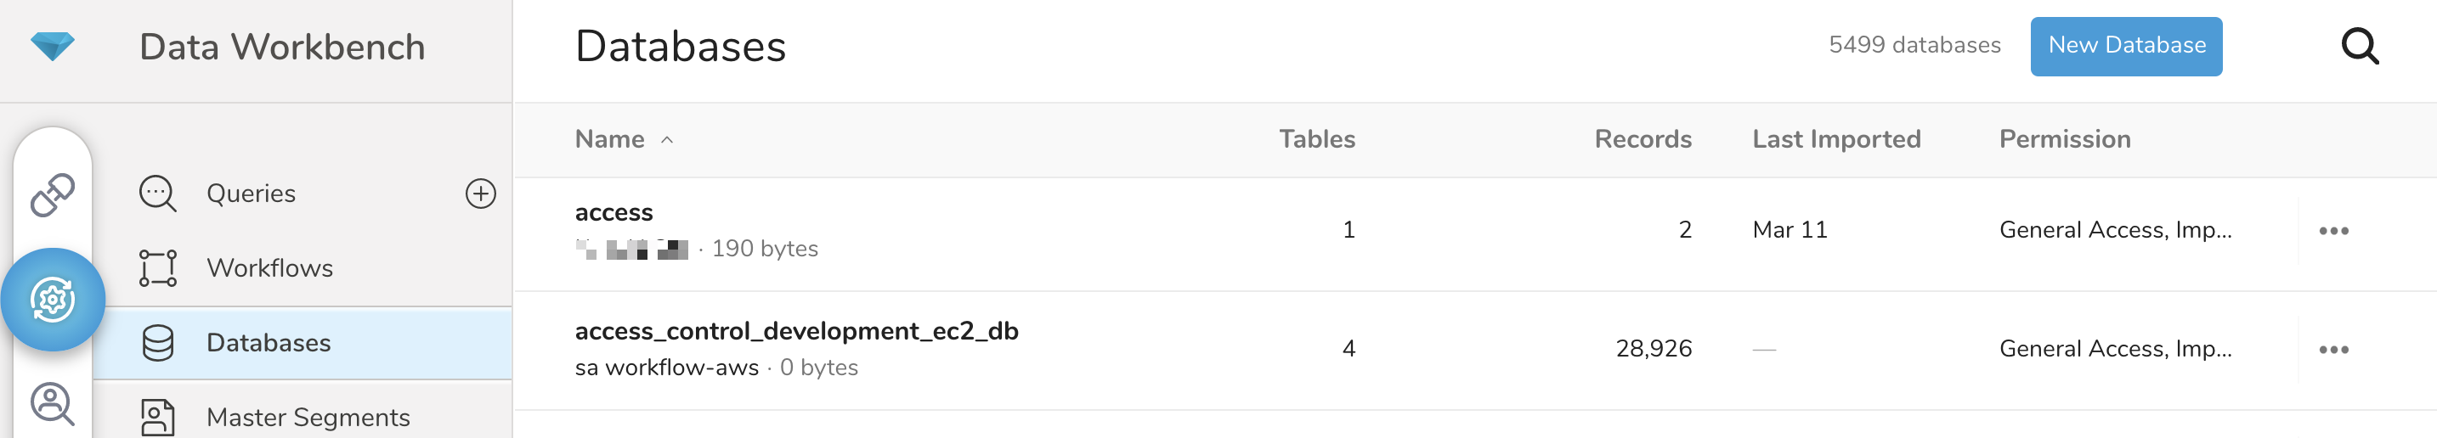This screenshot has width=2437, height=438.
Task: Toggle Name column sort arrow
Action: point(667,140)
